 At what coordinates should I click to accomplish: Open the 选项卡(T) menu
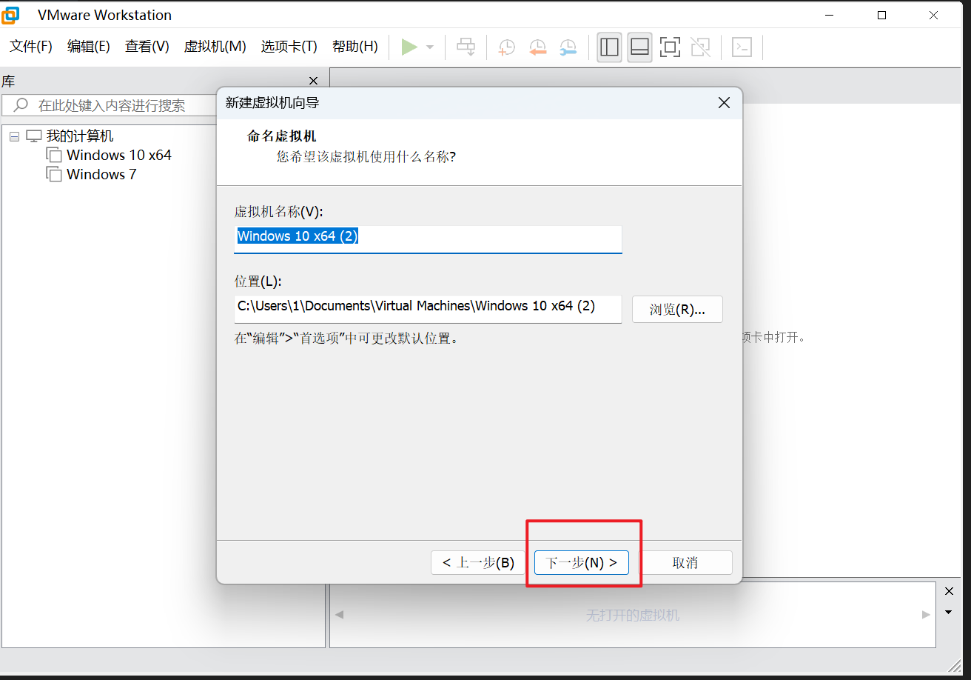[x=289, y=47]
